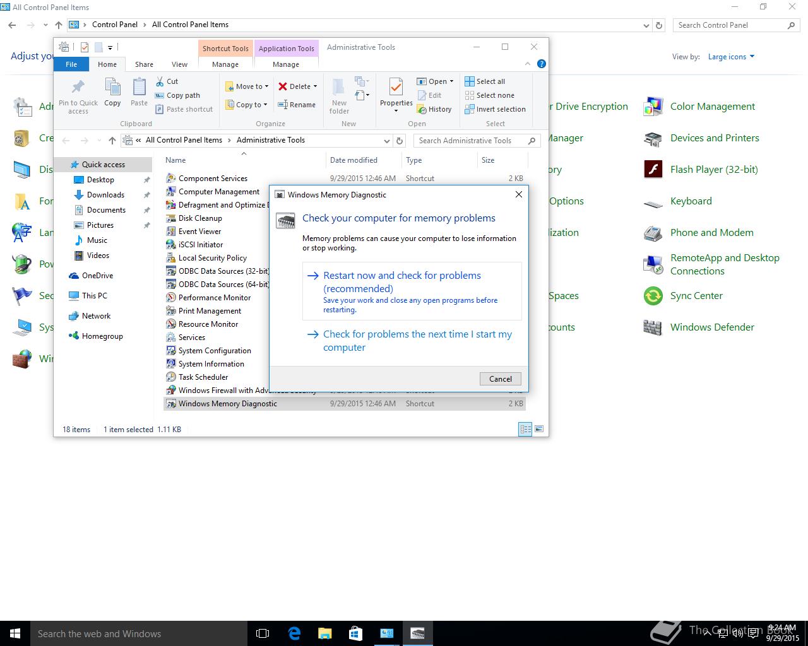Click the Cut scissors command

click(167, 81)
